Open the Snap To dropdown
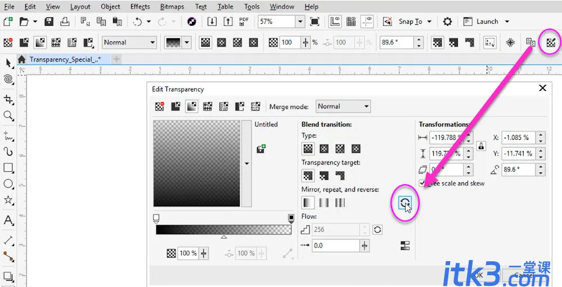This screenshot has height=287, width=562. tap(429, 21)
